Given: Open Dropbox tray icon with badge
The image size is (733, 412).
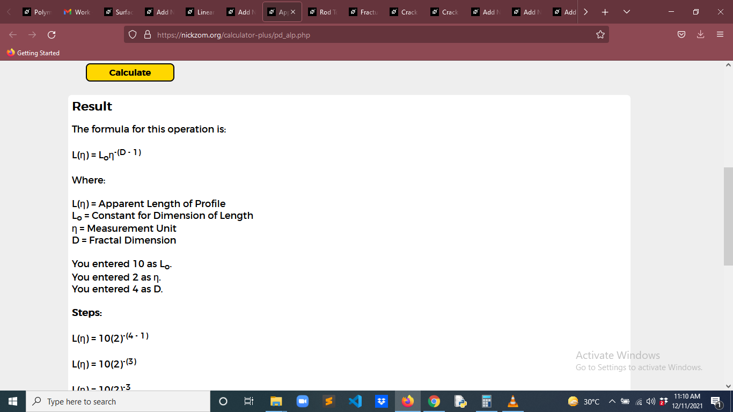Looking at the screenshot, I should pos(663,401).
